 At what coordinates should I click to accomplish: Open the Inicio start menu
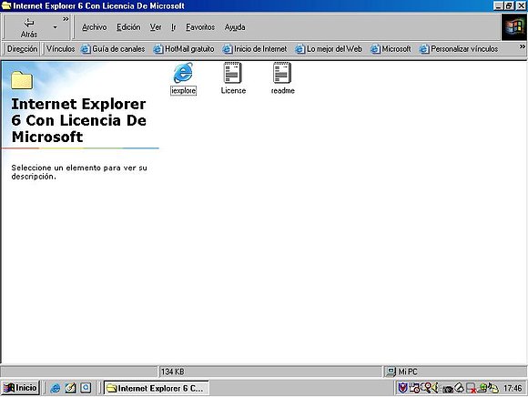point(20,388)
